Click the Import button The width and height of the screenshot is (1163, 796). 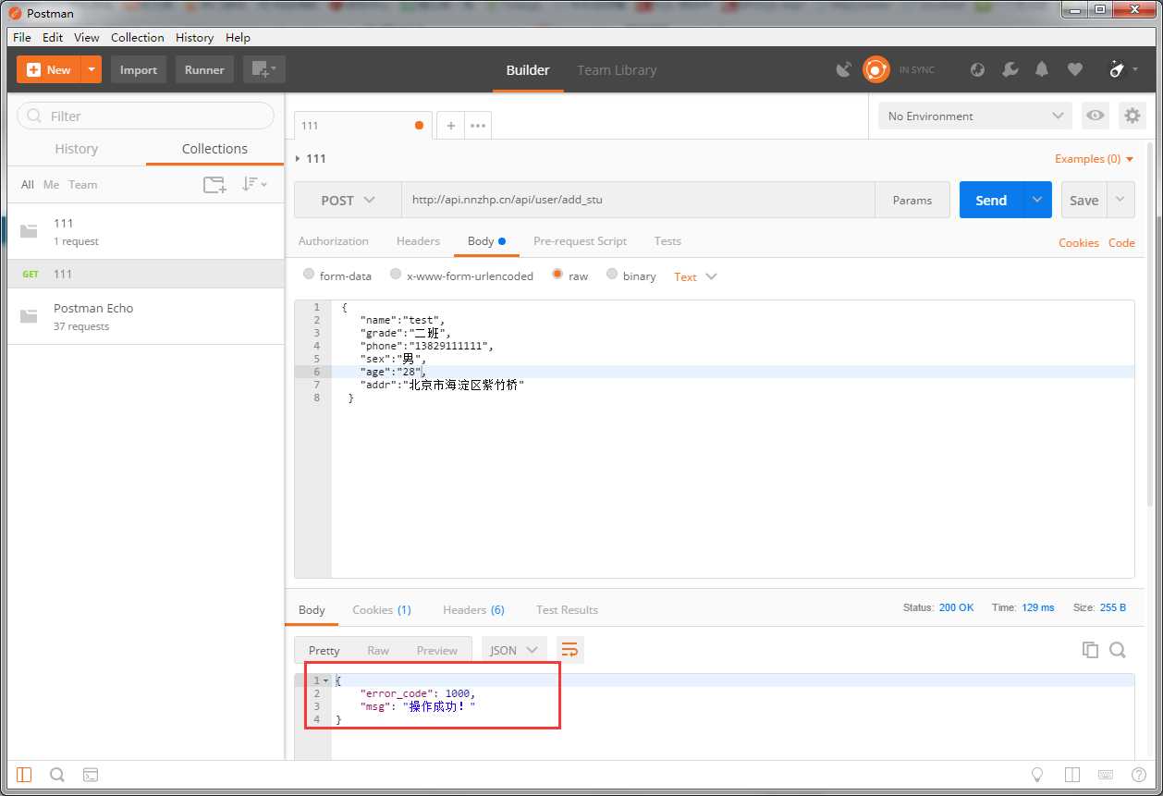click(x=139, y=69)
